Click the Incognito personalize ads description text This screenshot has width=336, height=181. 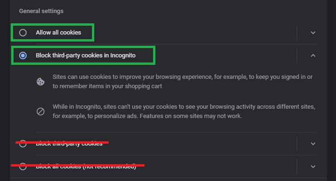(184, 111)
